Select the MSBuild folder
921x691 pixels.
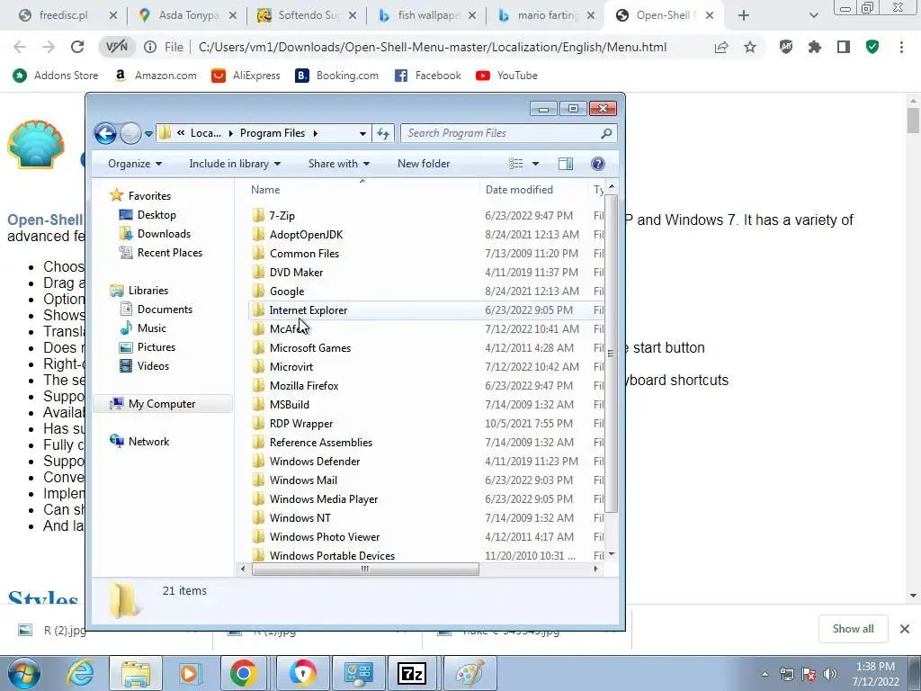click(289, 404)
